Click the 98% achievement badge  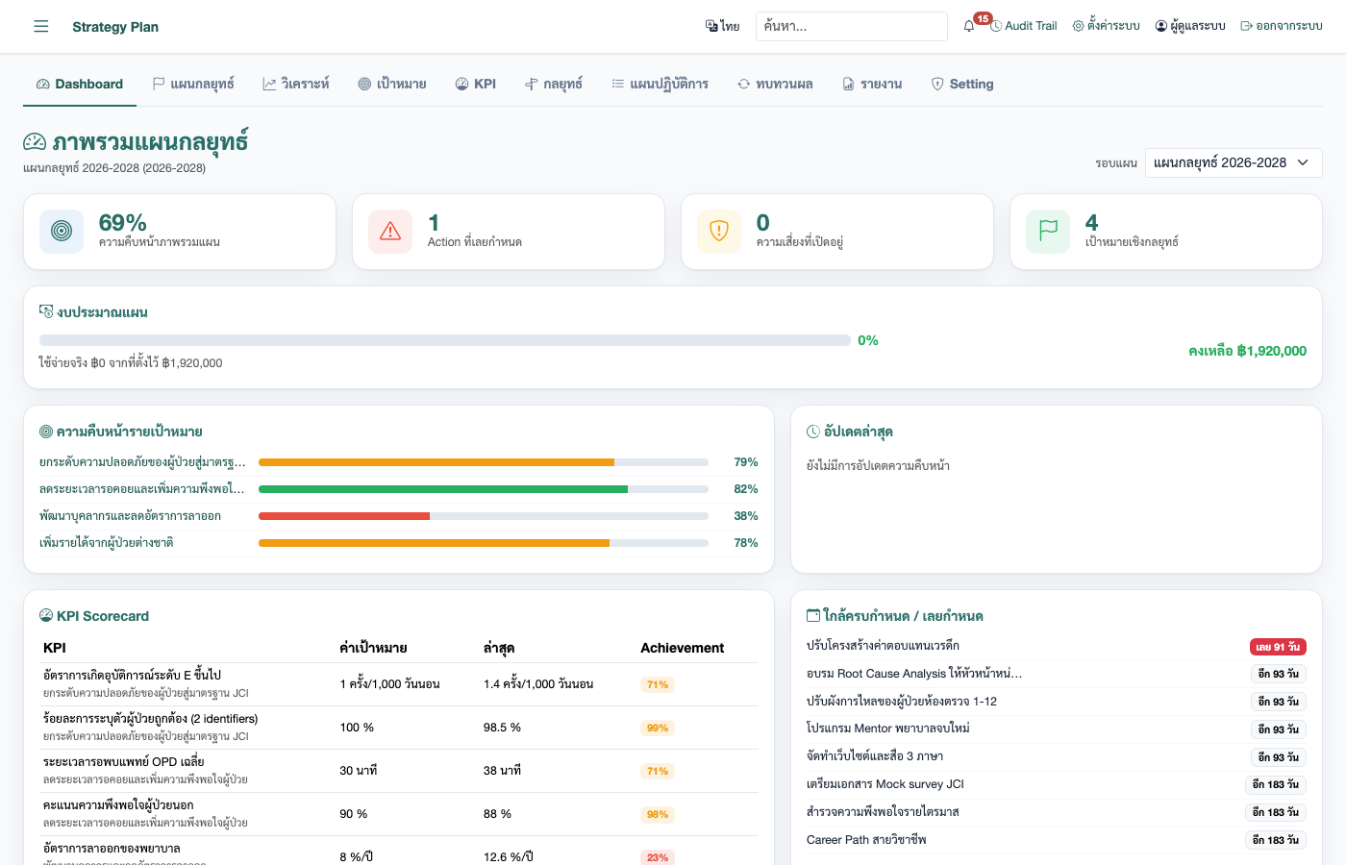tap(658, 814)
